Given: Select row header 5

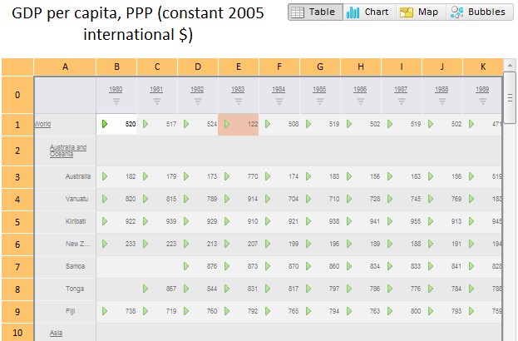Looking at the screenshot, I should pyautogui.click(x=17, y=221).
